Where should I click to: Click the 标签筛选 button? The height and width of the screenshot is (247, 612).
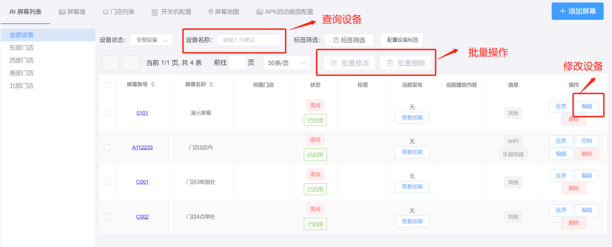click(x=350, y=40)
